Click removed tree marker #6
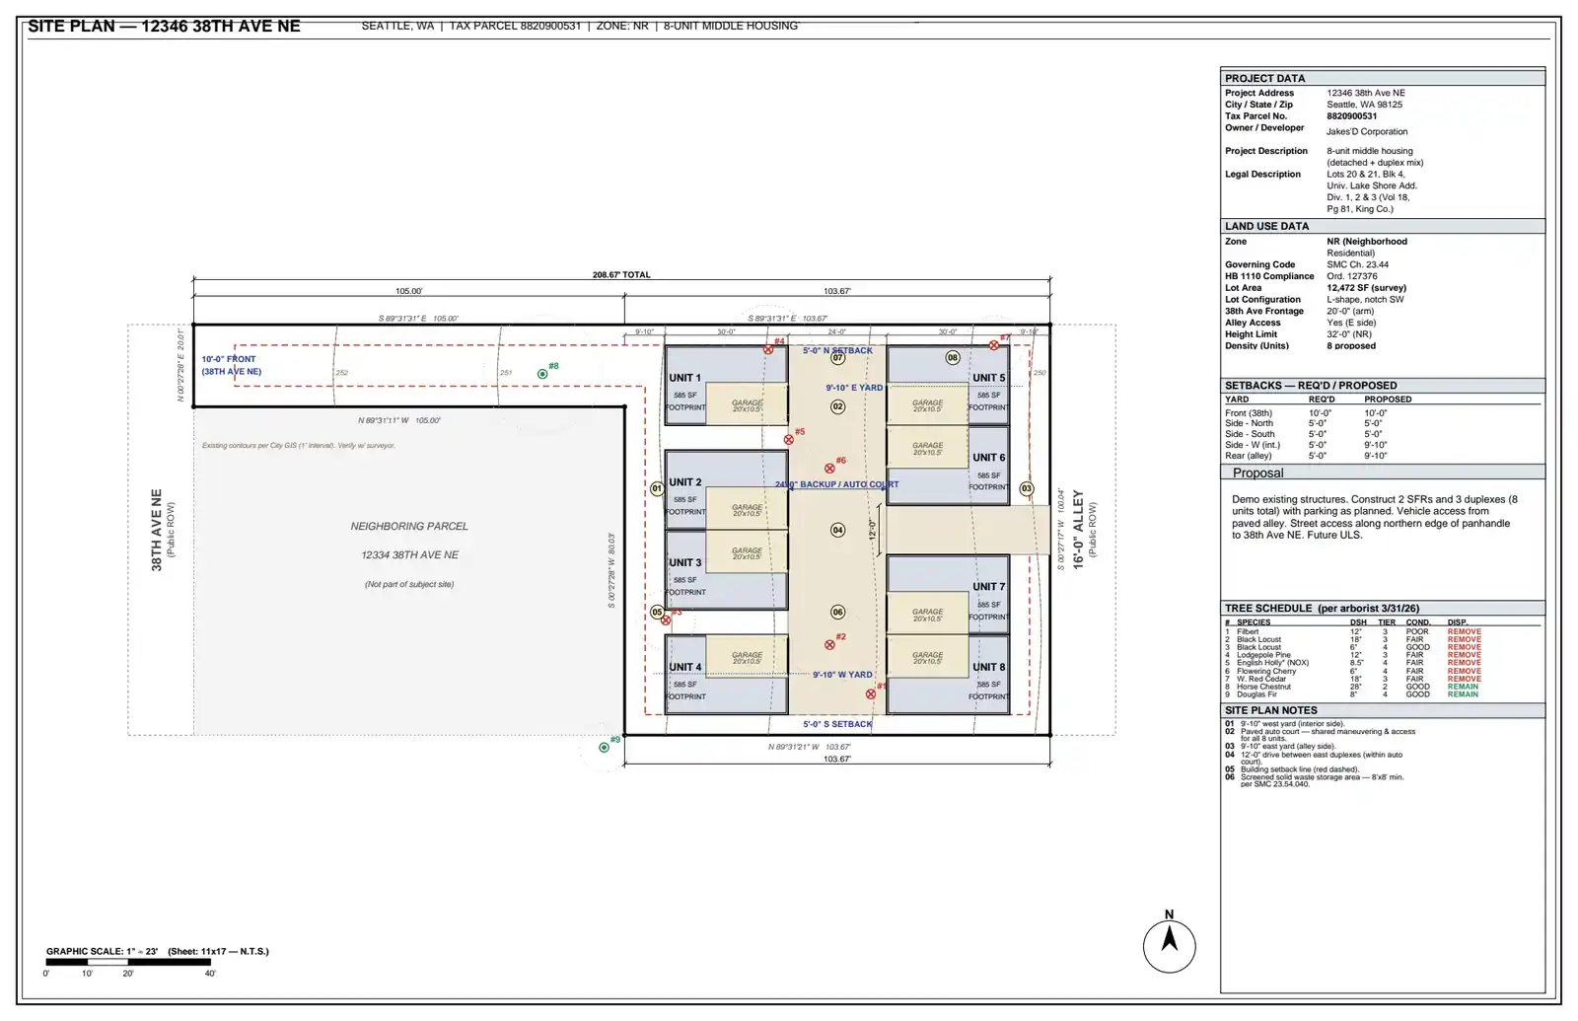The height and width of the screenshot is (1021, 1578). tap(829, 469)
